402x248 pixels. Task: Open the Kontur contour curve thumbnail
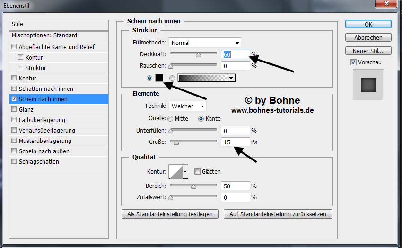[x=175, y=172]
